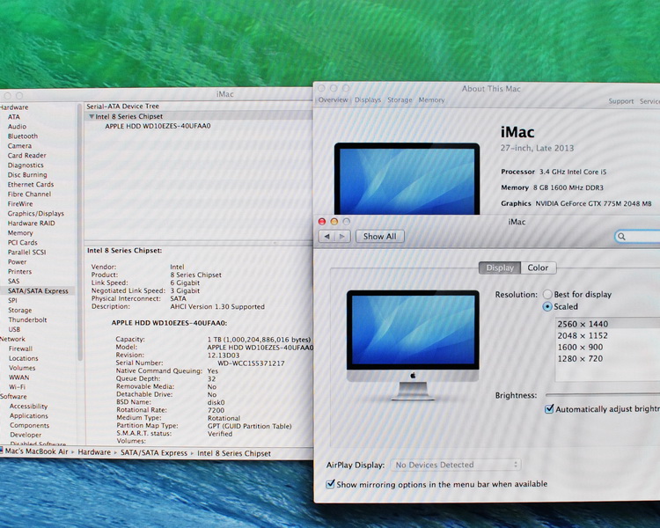
Task: Select Diagnostics in sidebar
Action: (x=26, y=165)
